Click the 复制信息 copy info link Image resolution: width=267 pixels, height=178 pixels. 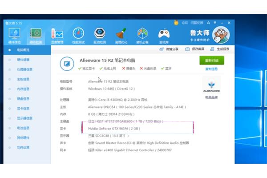point(211,69)
